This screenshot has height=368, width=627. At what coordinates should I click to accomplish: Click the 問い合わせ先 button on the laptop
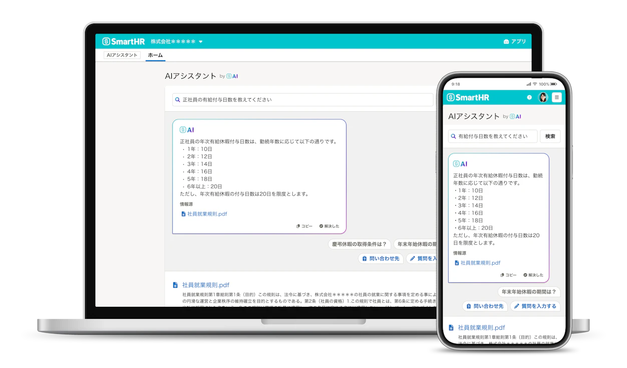(381, 259)
